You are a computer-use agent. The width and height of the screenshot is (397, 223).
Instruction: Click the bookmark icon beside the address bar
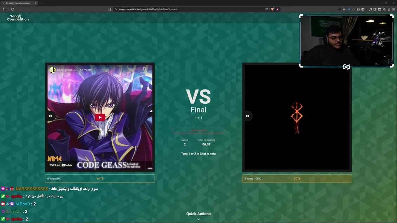click(x=109, y=9)
